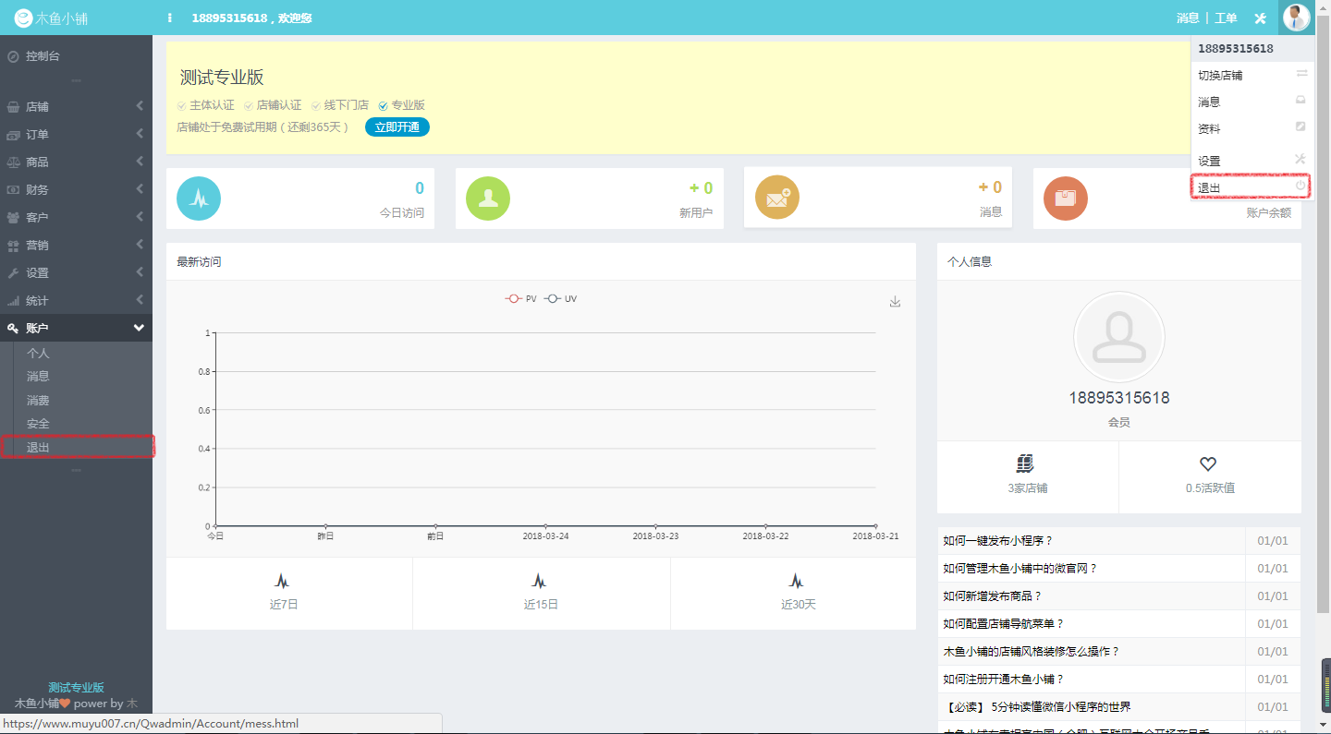Toggle the PV series in chart legend
The image size is (1331, 734).
click(x=521, y=299)
